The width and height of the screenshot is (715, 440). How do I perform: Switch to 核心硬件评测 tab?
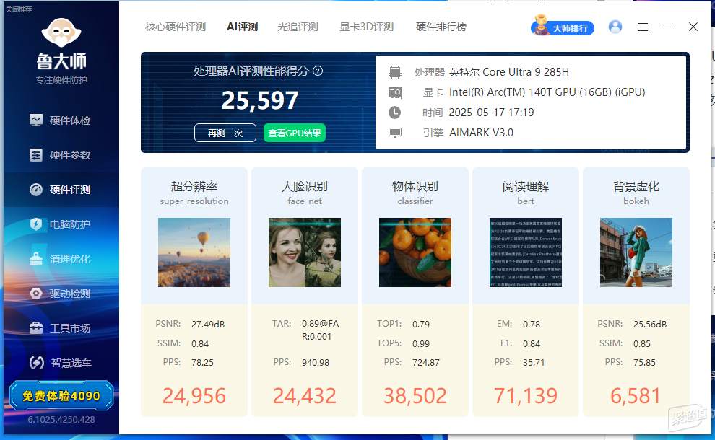click(x=175, y=27)
